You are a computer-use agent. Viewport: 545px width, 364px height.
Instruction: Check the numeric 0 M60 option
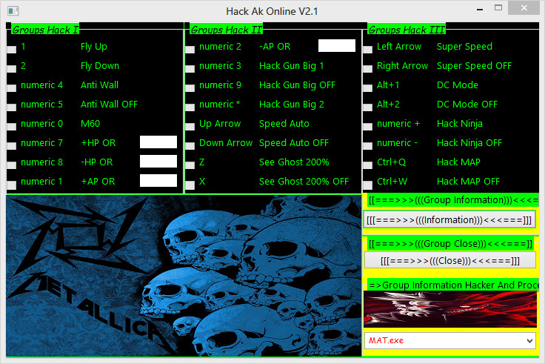(11, 126)
